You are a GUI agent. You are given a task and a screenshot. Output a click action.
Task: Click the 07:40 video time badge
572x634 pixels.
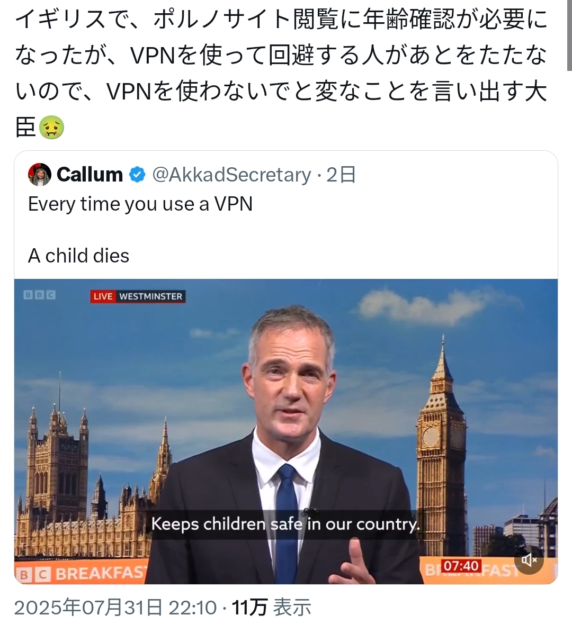click(461, 565)
